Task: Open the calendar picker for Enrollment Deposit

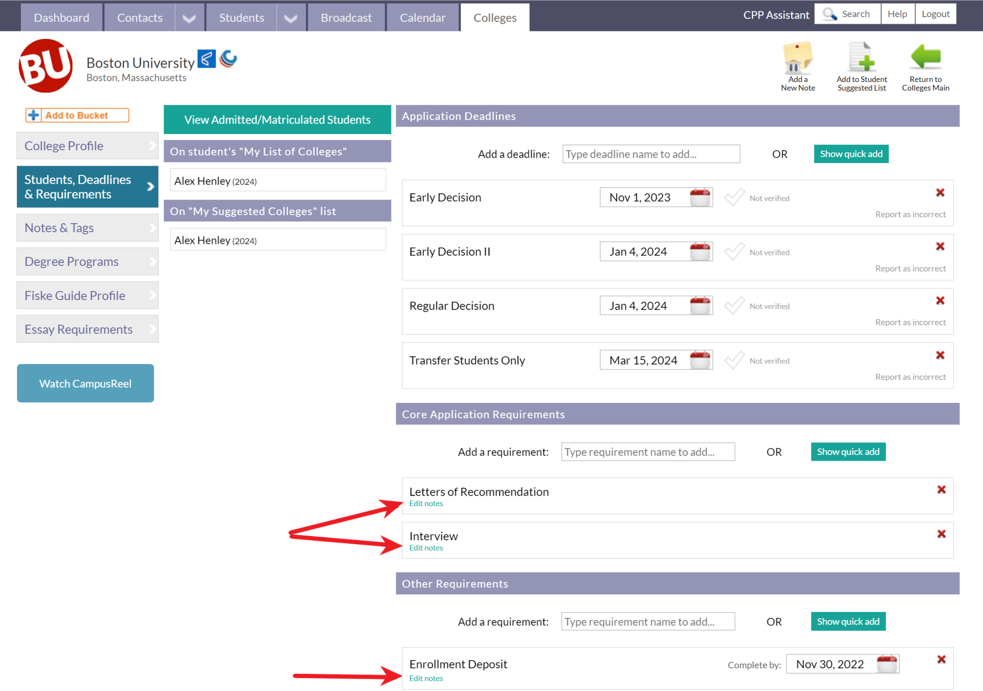Action: [887, 664]
